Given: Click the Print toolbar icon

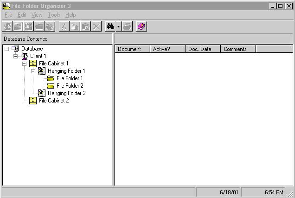Looking at the screenshot, I should click(x=127, y=26).
